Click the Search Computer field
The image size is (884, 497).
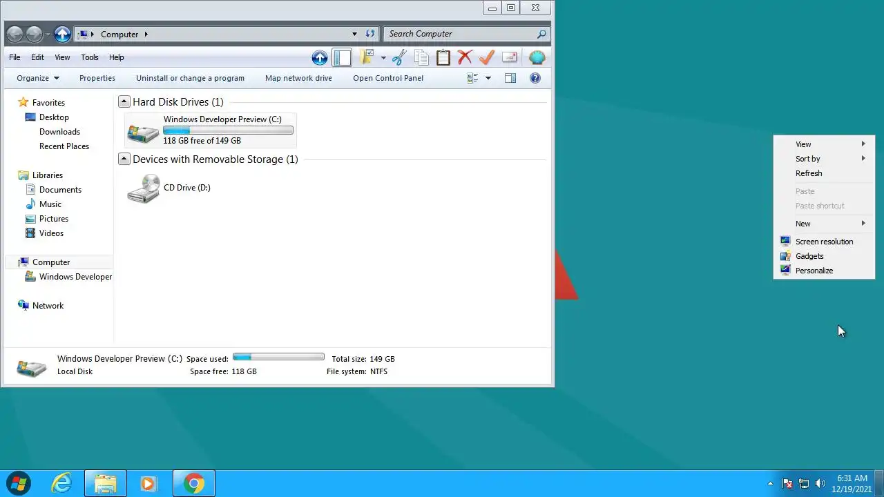point(461,34)
